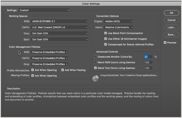Click the Color Management Policies group label
The height and width of the screenshot is (118, 182).
click(25, 47)
